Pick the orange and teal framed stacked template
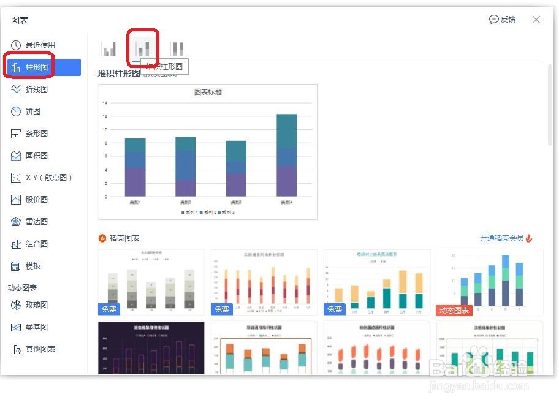This screenshot has height=405, width=559. pyautogui.click(x=264, y=348)
